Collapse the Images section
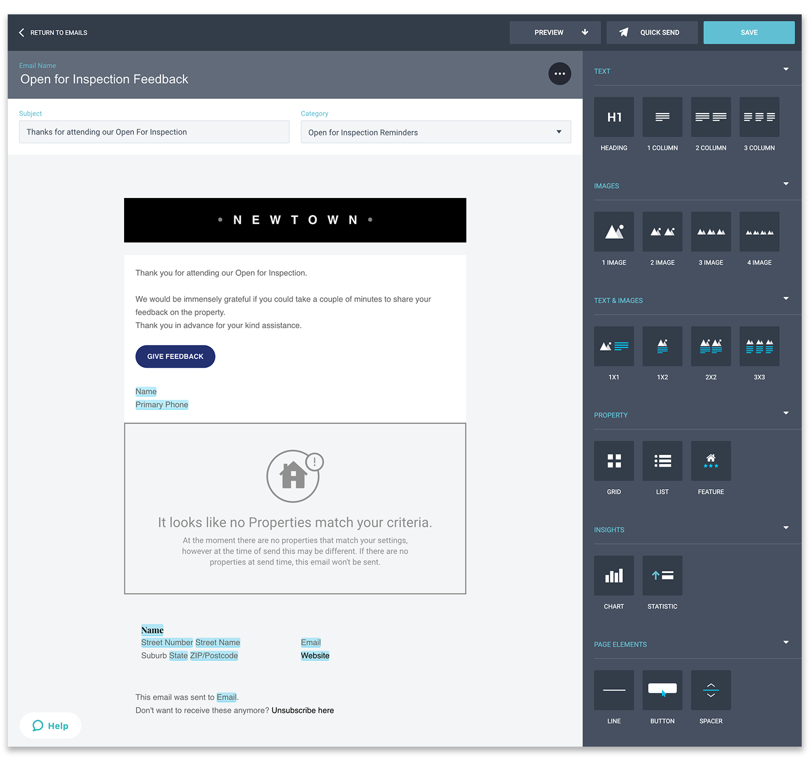Screen dimensions: 810x761 coord(786,184)
